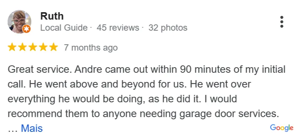Click the Google logo
Image resolution: width=302 pixels, height=137 pixels.
coord(282,128)
